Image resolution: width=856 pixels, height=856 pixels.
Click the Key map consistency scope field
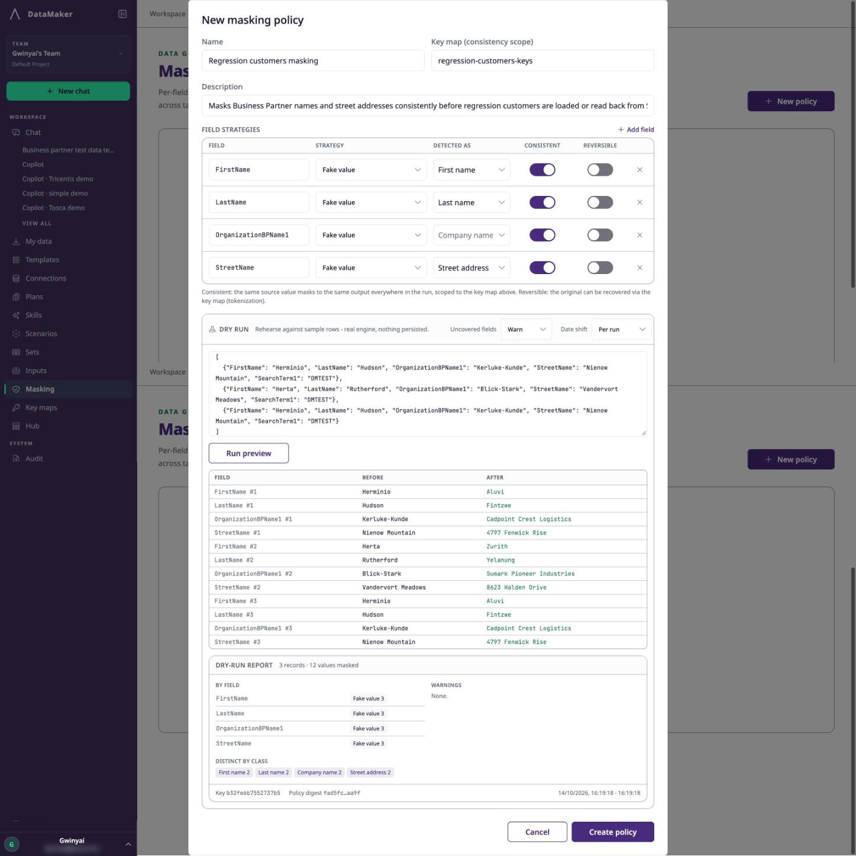pos(542,60)
